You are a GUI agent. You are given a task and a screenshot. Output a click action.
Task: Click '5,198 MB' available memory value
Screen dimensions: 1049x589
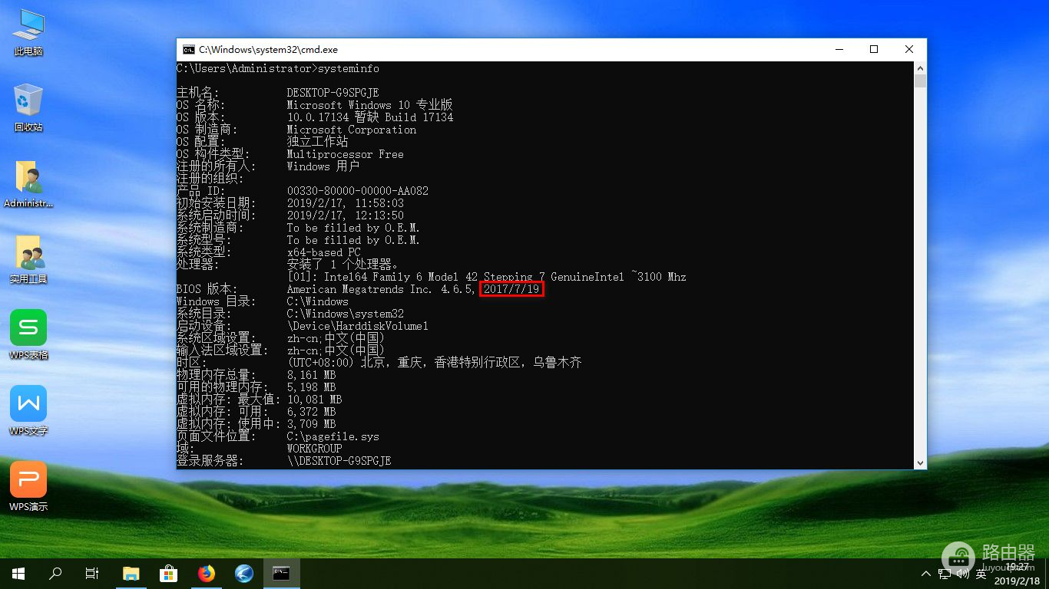pyautogui.click(x=311, y=387)
